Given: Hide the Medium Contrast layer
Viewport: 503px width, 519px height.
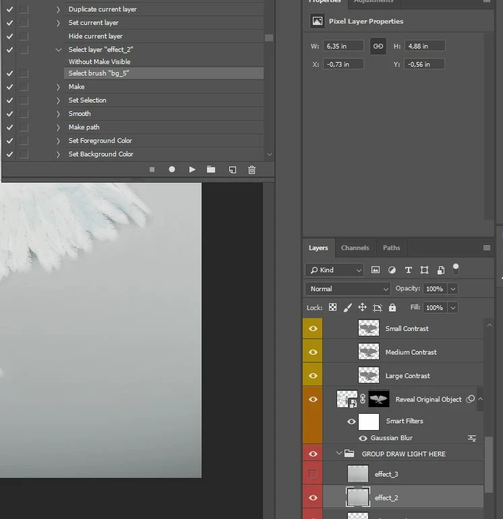Looking at the screenshot, I should 313,352.
